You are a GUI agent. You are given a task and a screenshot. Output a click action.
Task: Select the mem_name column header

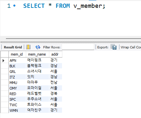[38, 54]
